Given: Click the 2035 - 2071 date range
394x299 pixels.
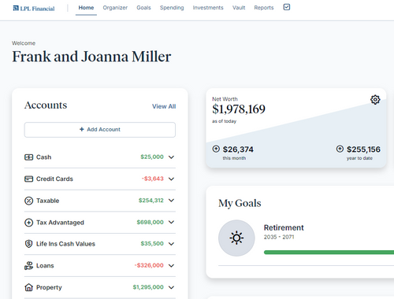Looking at the screenshot, I should [279, 237].
